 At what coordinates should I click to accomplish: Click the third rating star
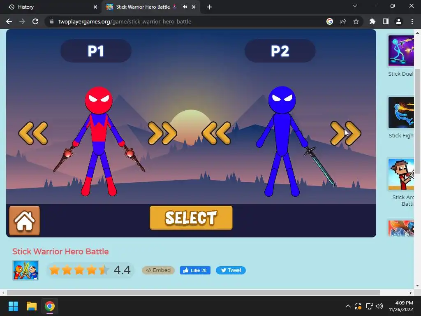[79, 270]
